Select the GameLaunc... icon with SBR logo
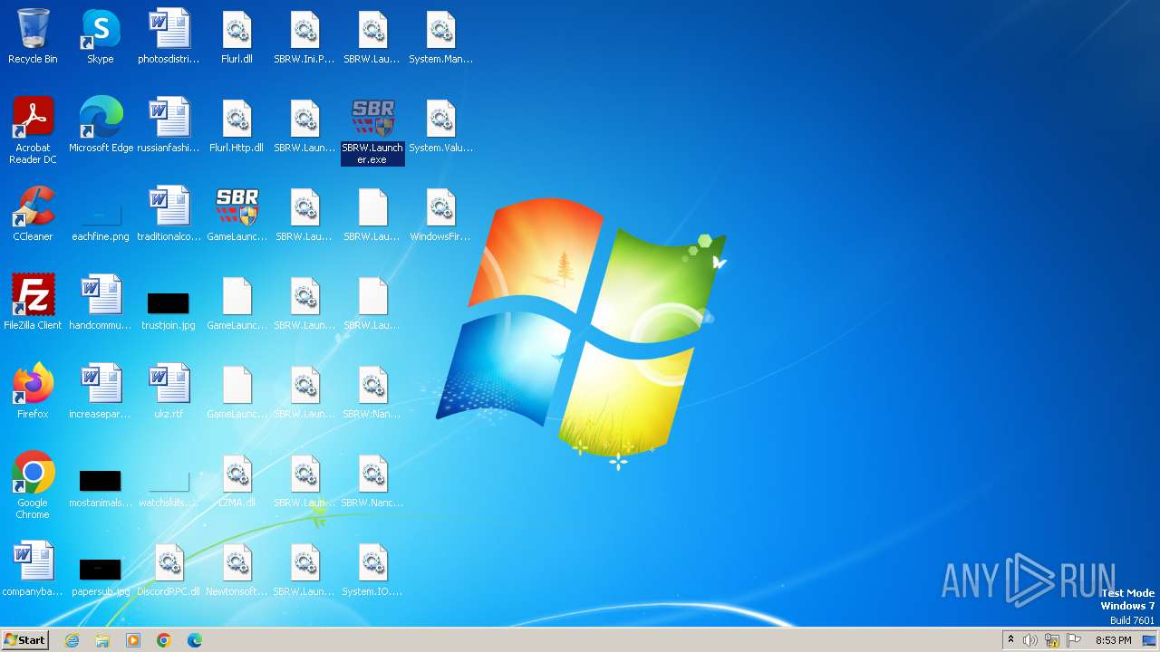Screen dimensions: 1160x652 (x=237, y=215)
